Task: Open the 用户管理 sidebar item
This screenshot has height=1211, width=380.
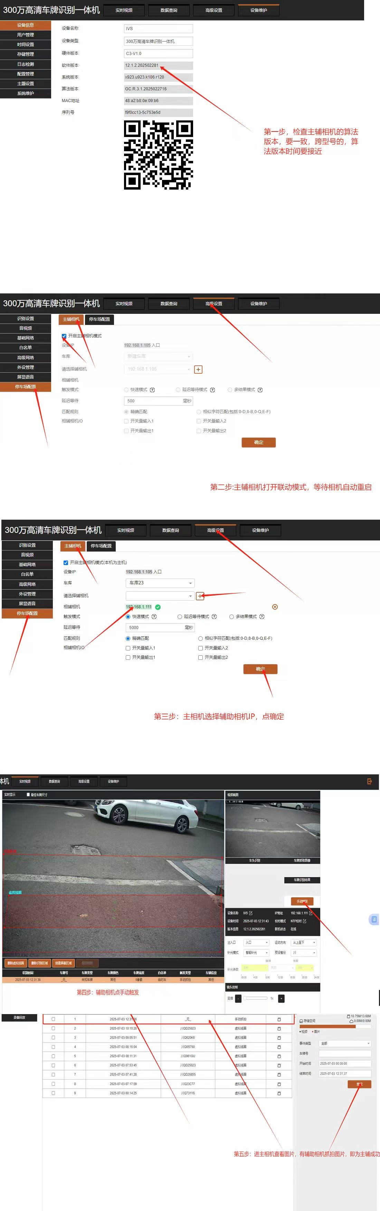Action: [x=25, y=35]
